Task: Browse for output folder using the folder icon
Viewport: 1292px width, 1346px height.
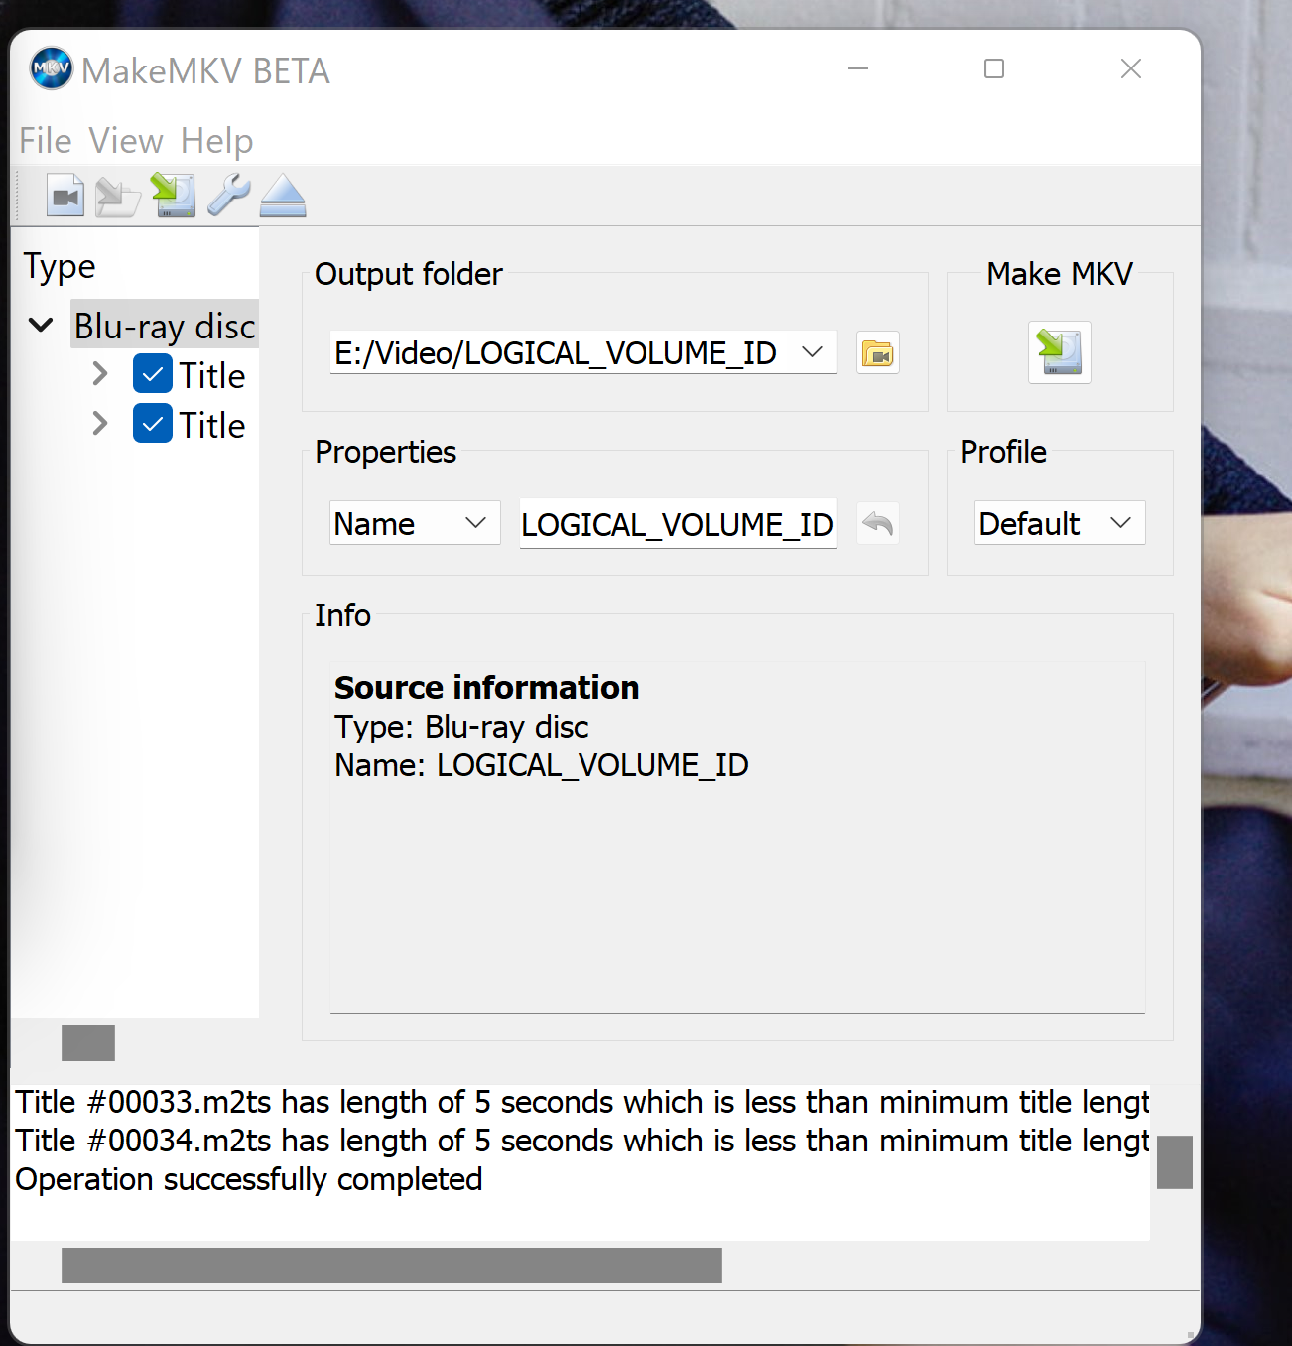Action: [878, 353]
